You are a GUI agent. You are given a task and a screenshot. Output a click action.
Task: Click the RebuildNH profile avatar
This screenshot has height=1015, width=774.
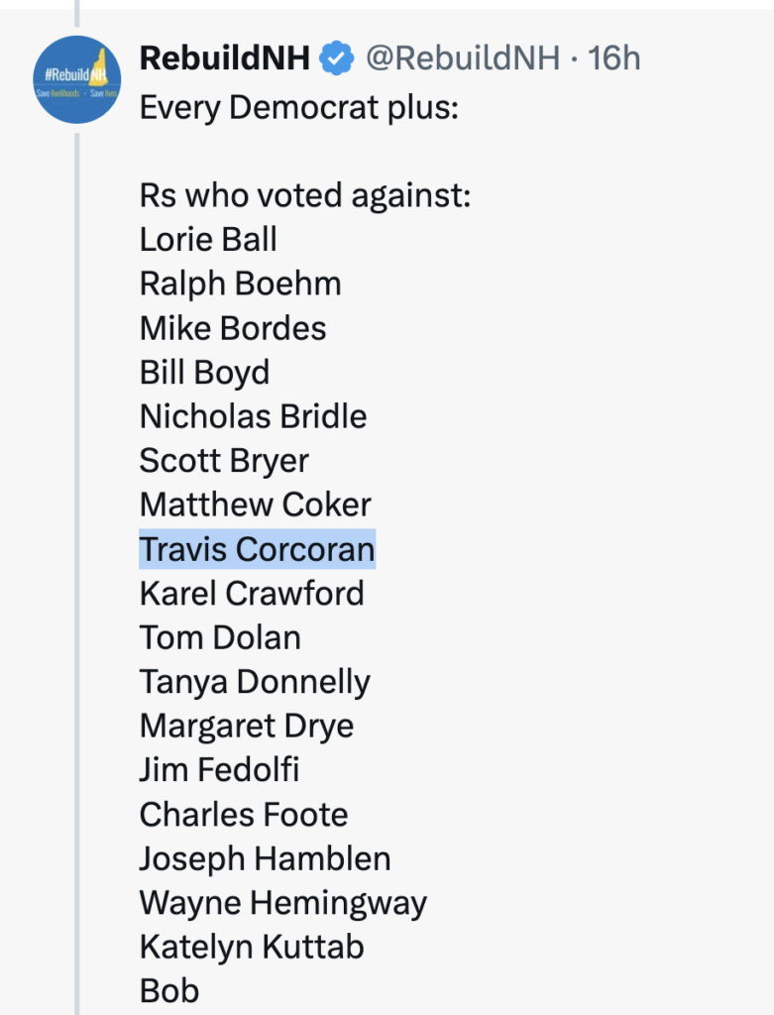(77, 79)
